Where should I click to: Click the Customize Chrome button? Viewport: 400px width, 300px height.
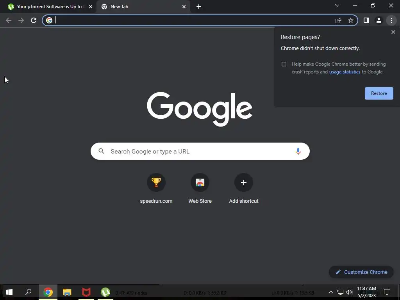pyautogui.click(x=361, y=272)
